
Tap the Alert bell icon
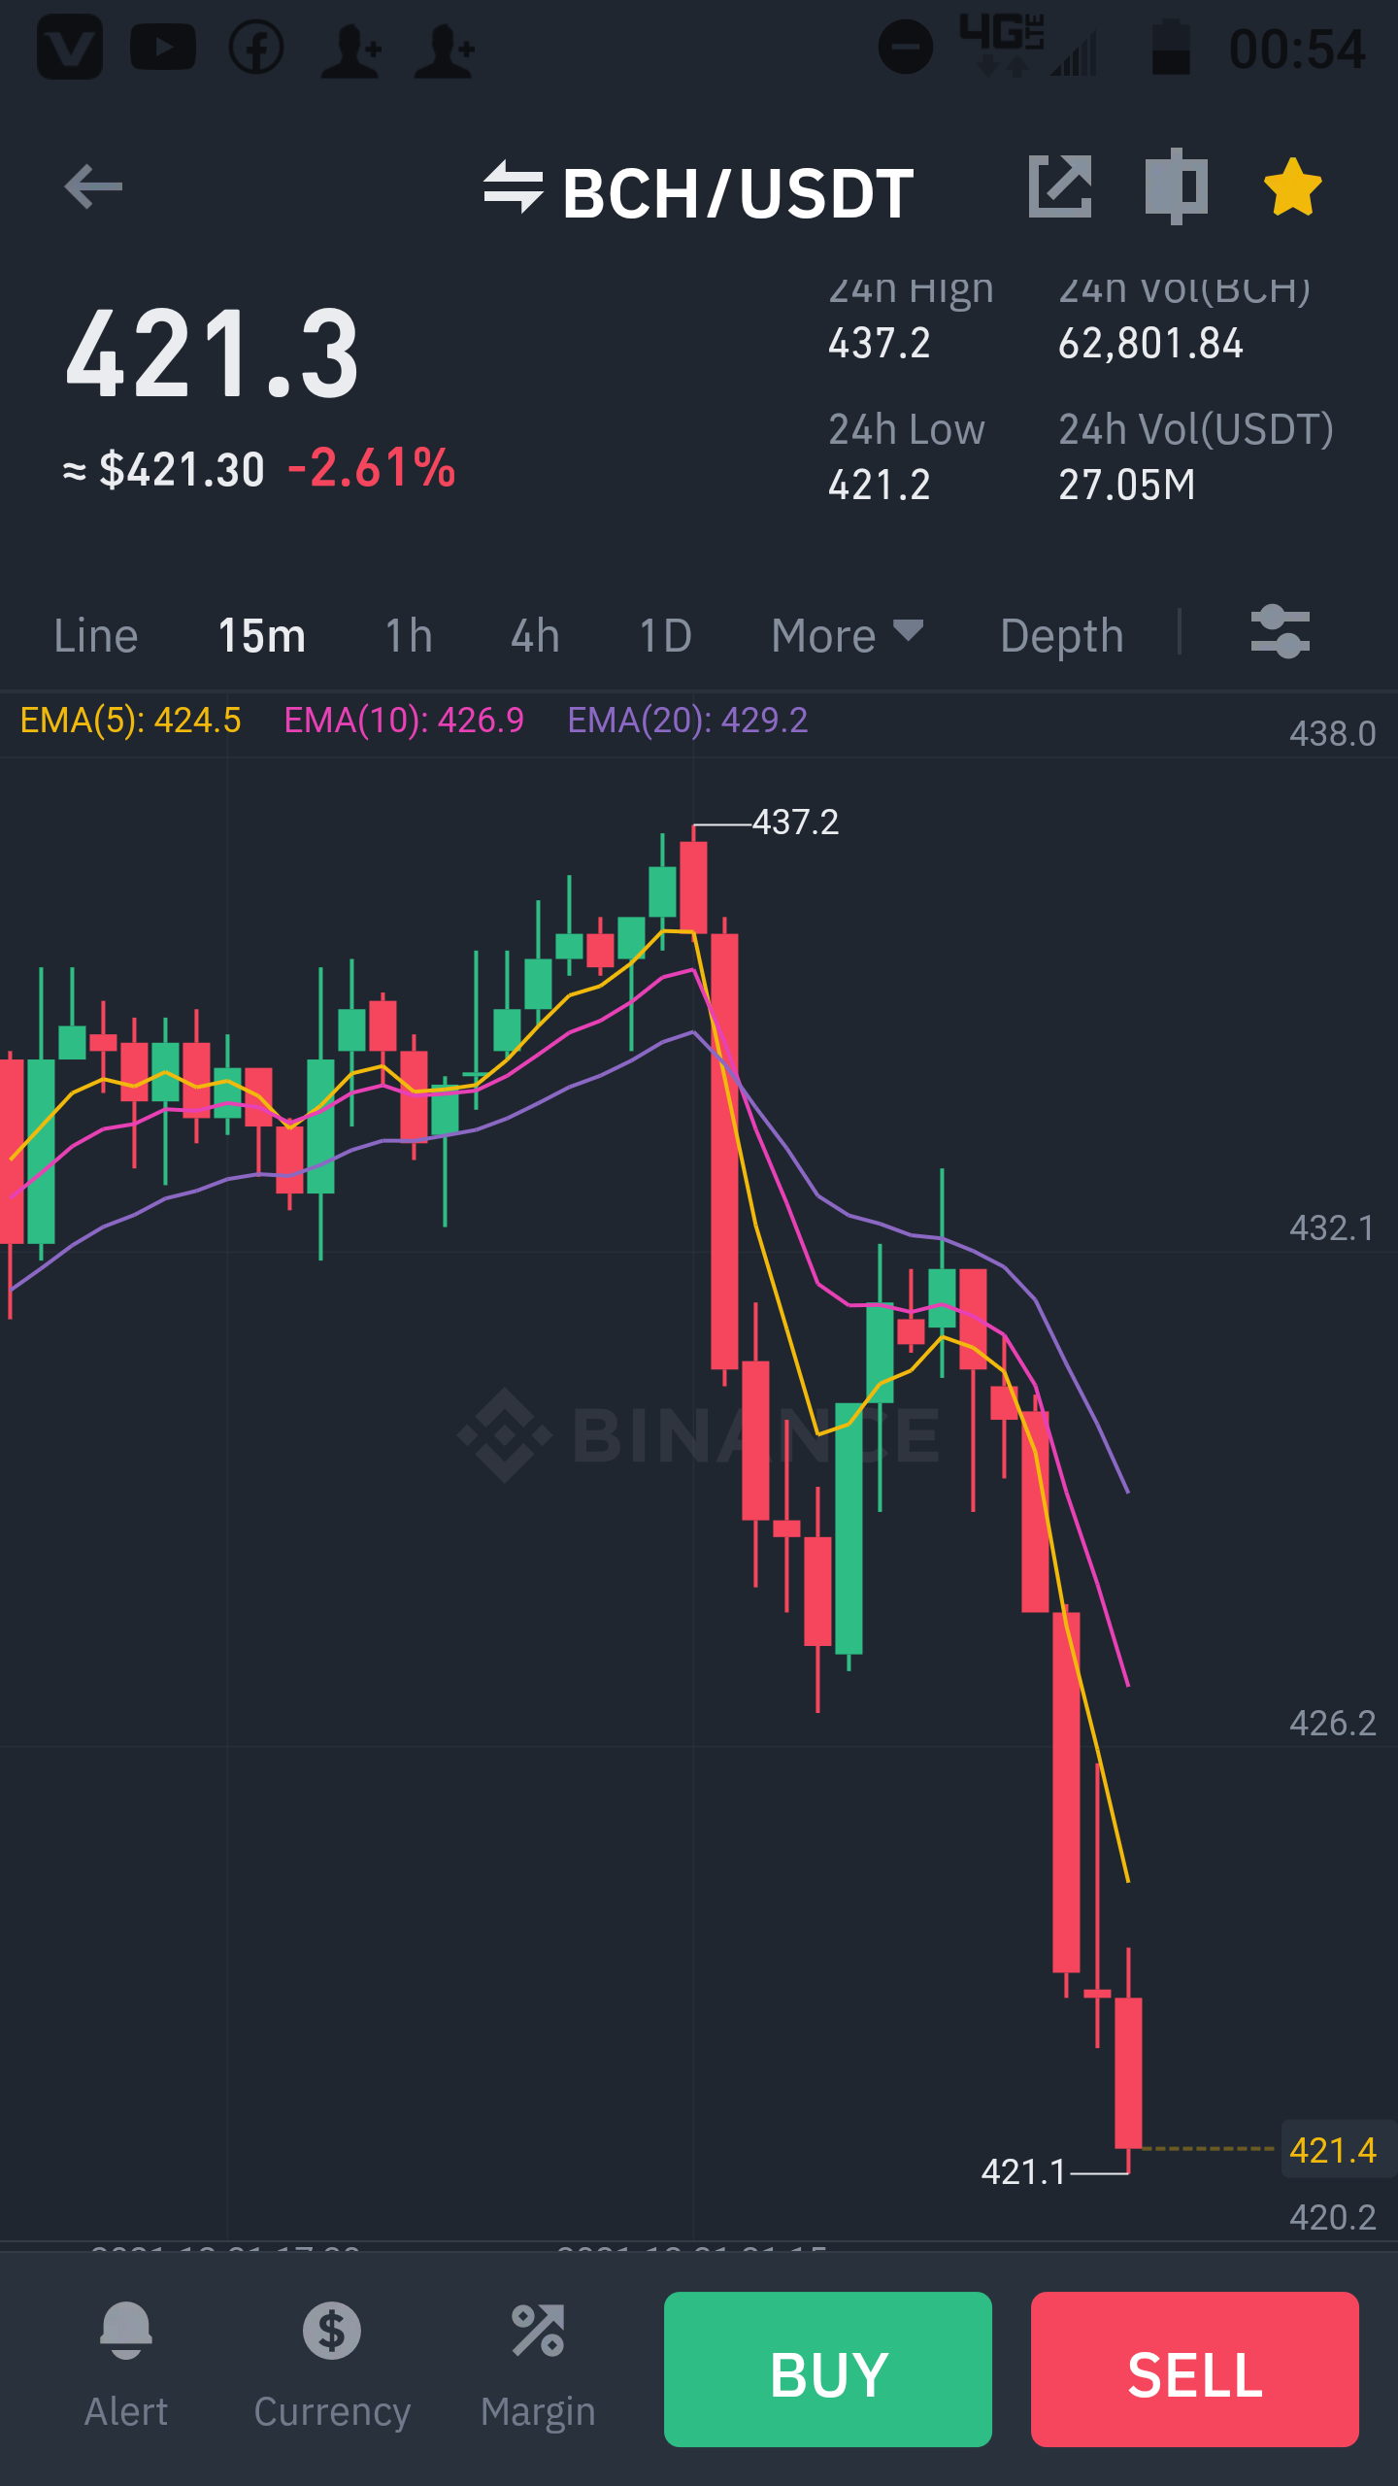click(x=126, y=2331)
